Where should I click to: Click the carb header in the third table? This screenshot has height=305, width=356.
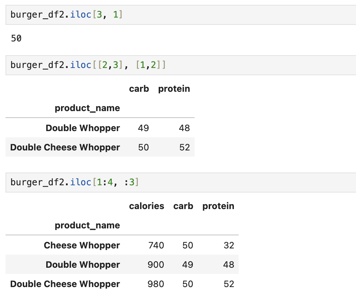pyautogui.click(x=183, y=206)
